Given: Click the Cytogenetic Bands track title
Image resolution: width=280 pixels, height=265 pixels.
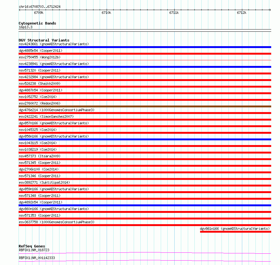Looking at the screenshot, I should pos(37,23).
